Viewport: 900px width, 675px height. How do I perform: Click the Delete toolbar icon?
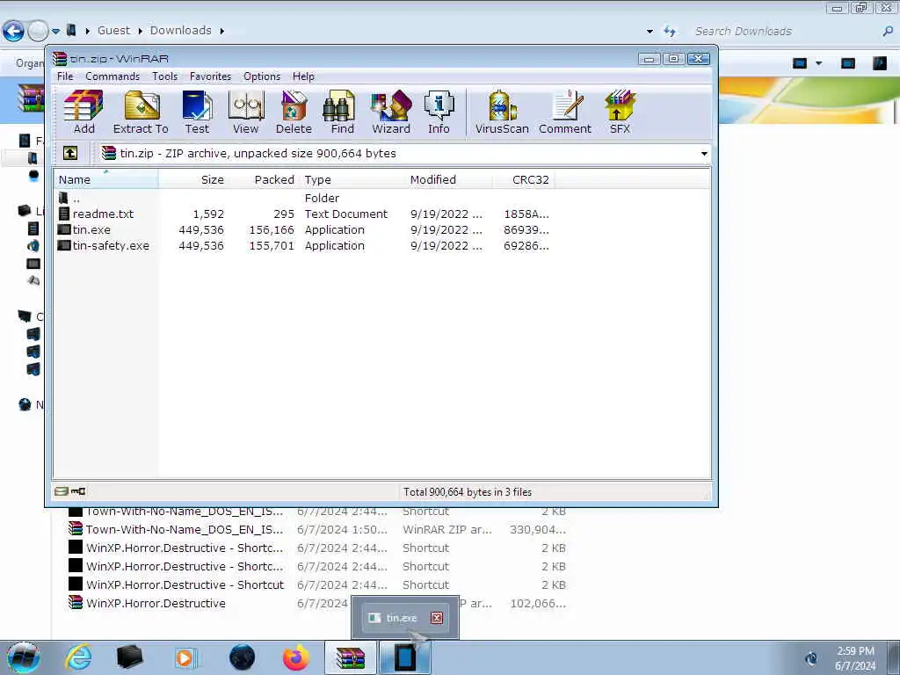point(294,112)
